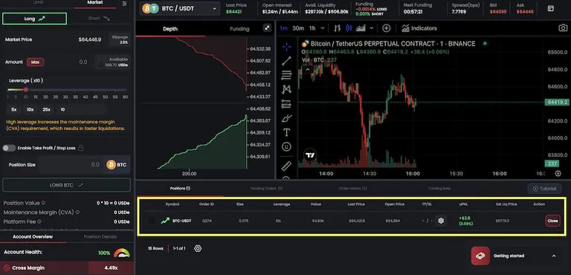Select the area chart style icon
571x275 pixels.
361,28
